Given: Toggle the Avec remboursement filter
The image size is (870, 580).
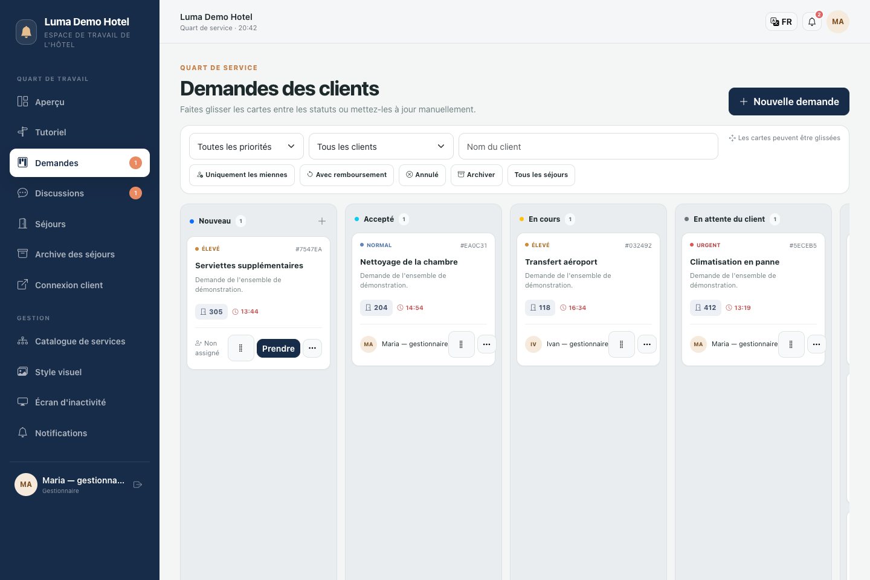Looking at the screenshot, I should (x=347, y=175).
